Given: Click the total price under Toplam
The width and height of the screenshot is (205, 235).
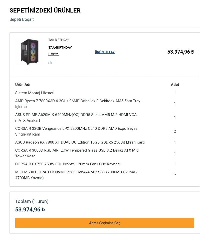Looking at the screenshot, I should click(30, 209).
